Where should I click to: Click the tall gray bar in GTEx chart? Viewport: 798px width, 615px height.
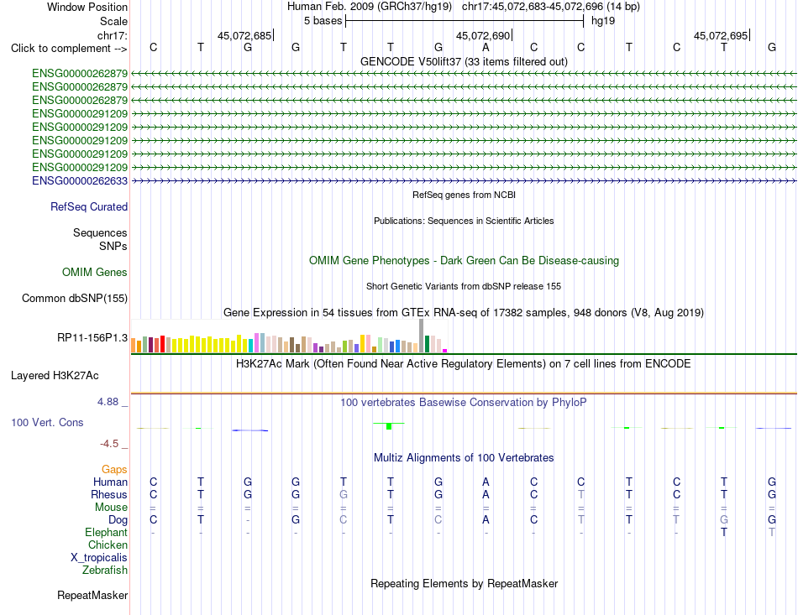click(421, 336)
